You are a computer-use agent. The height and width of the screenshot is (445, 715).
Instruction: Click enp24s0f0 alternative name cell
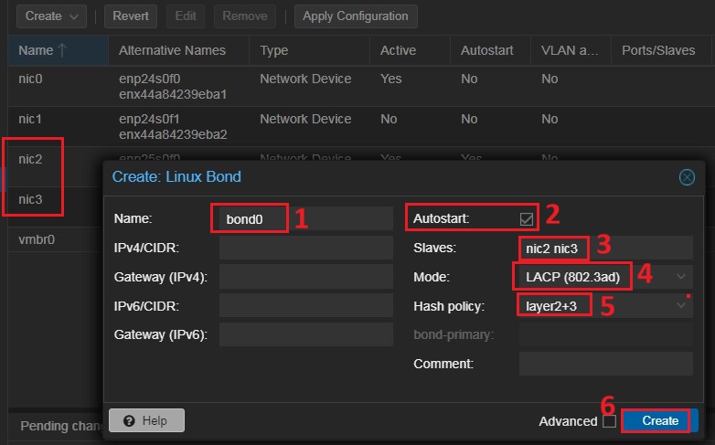tap(150, 79)
